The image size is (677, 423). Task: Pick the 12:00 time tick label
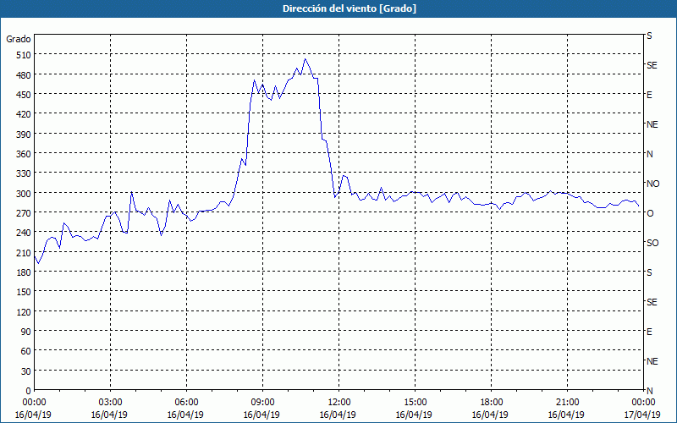coord(339,403)
